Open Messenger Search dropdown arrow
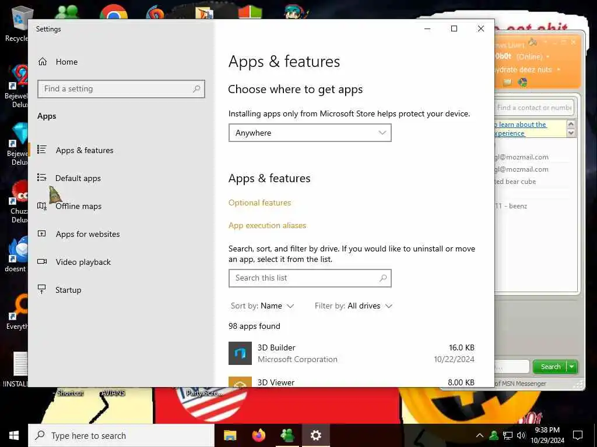This screenshot has height=447, width=597. point(572,367)
